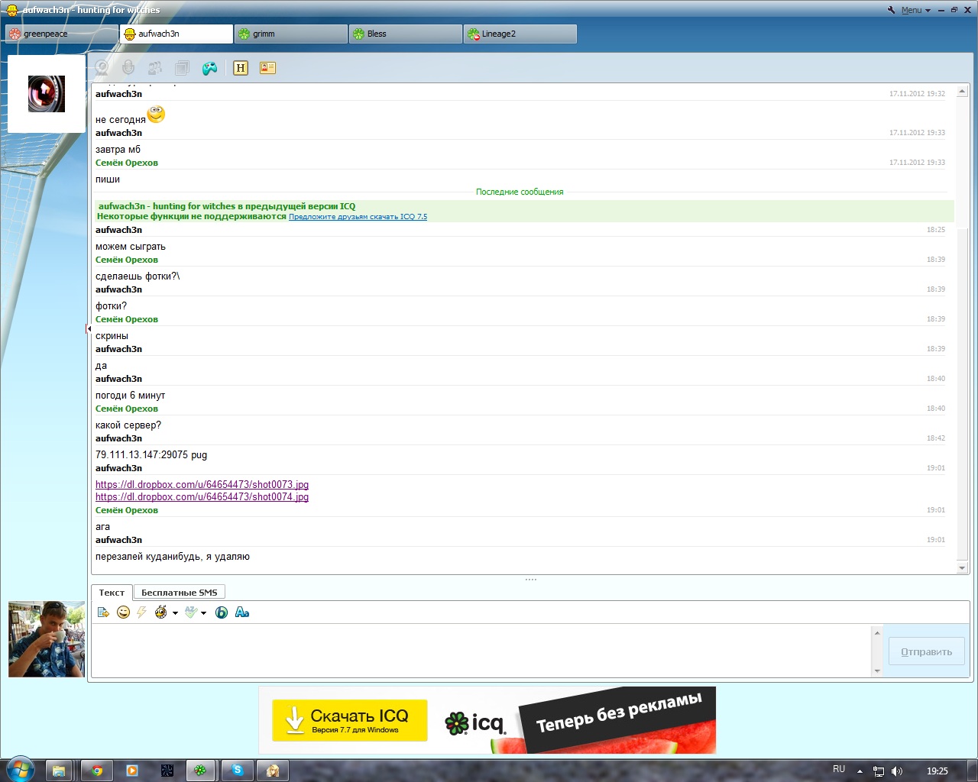Click your own profile photo thumbnail
The height and width of the screenshot is (782, 978).
[47, 639]
